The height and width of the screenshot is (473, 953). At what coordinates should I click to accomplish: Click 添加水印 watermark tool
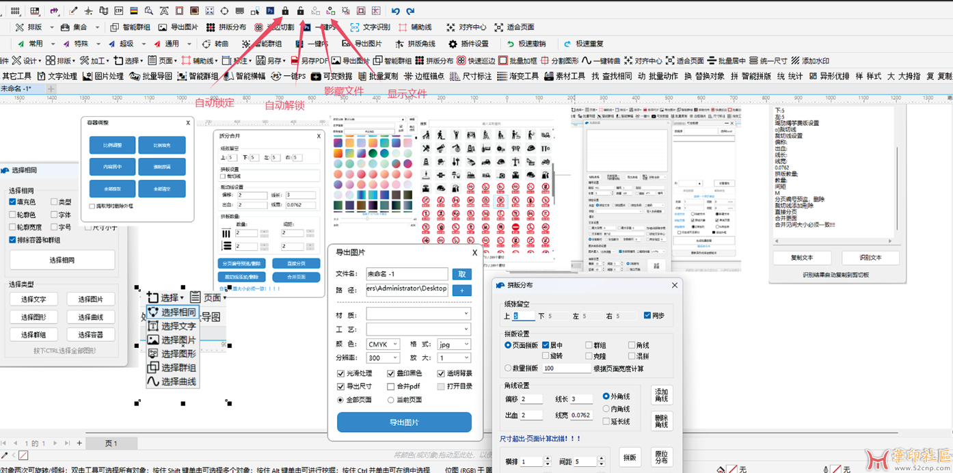pyautogui.click(x=809, y=60)
